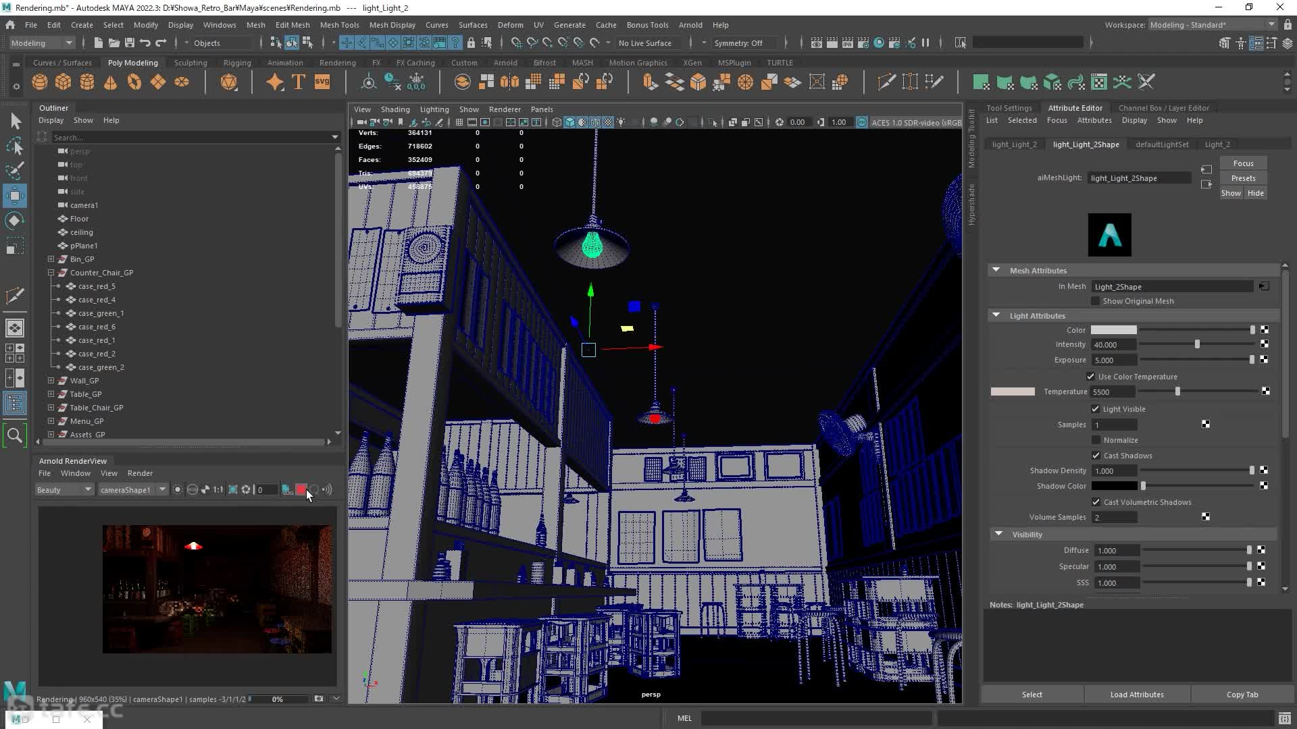Click the Load Attributes button
Screen dimensions: 1297x729
(1136, 695)
